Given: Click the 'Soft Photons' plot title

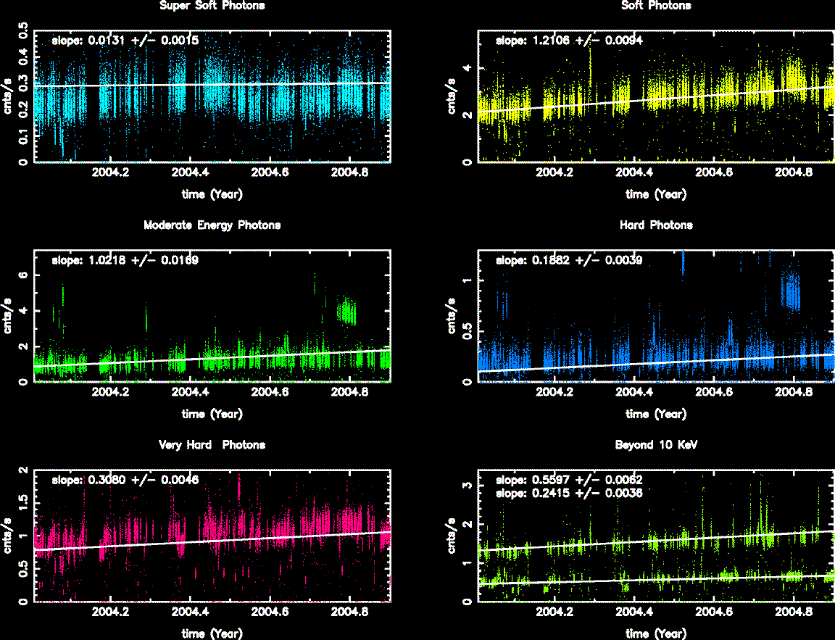Looking at the screenshot, I should click(656, 6).
